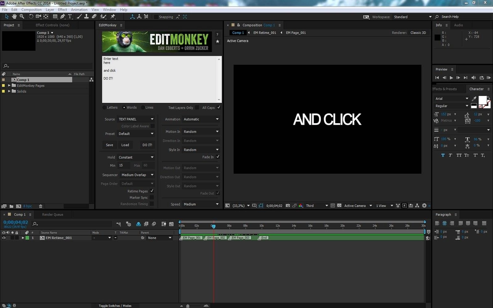The image size is (493, 308).
Task: Select the Rectangle shape tool
Action: [x=55, y=17]
